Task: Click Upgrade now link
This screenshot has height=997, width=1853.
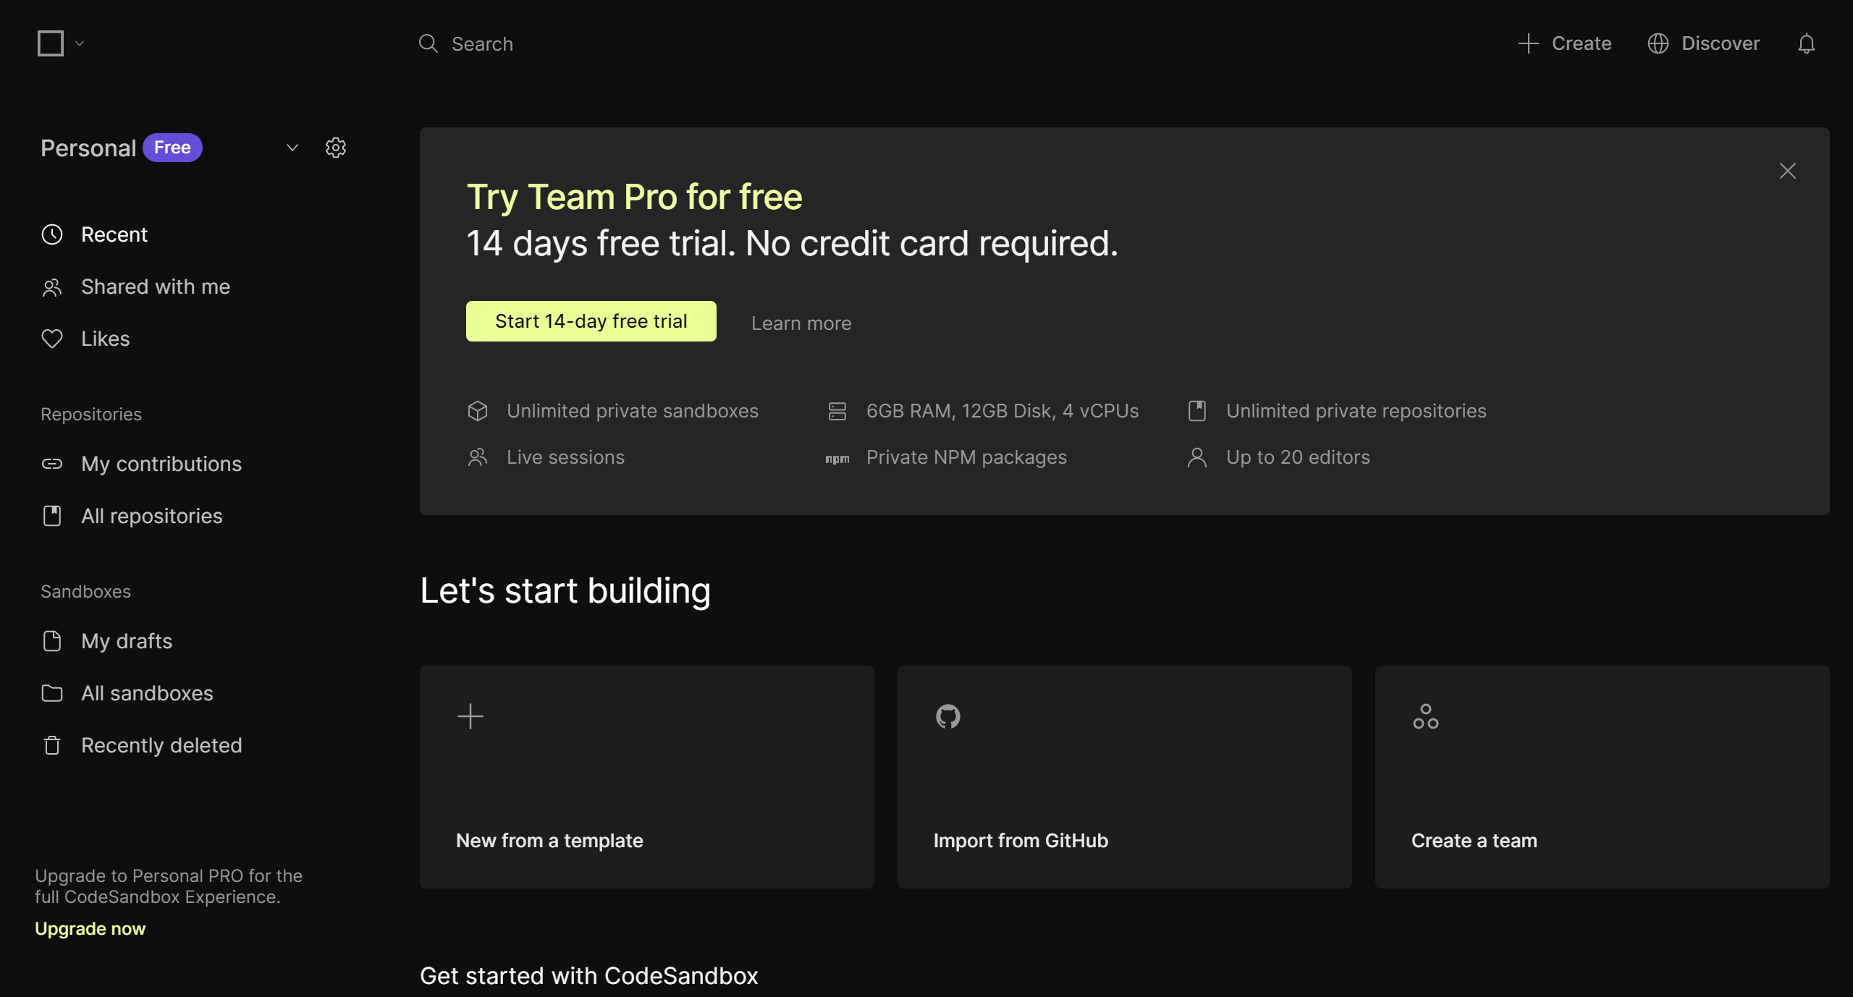Action: point(90,928)
